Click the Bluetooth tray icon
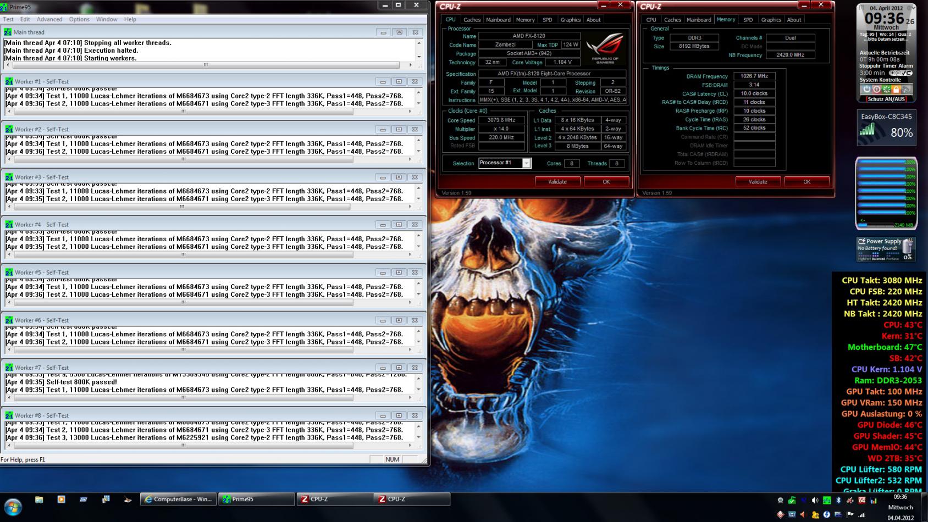 coord(838,501)
